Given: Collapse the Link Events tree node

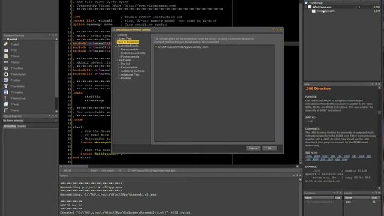Looking at the screenshot, I should click(116, 60).
